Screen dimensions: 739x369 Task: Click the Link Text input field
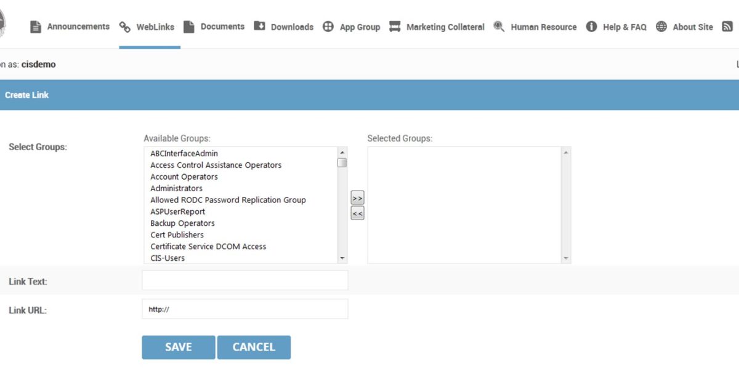coord(244,280)
